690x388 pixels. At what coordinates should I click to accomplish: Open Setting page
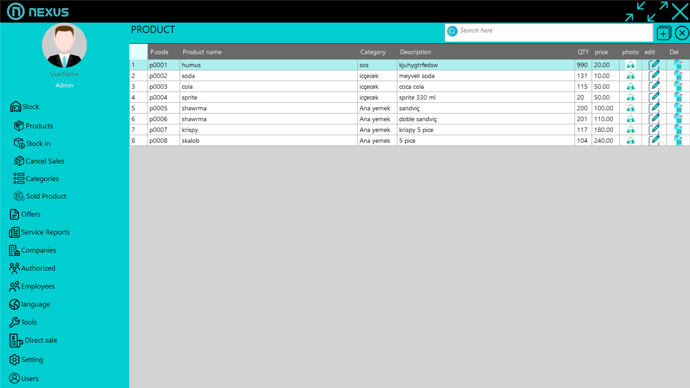(x=26, y=360)
